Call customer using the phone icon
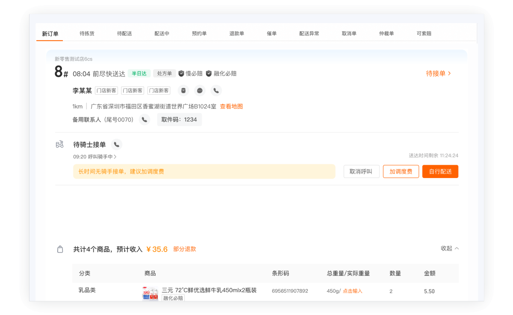Screen dimensions: 513x315 pyautogui.click(x=215, y=90)
